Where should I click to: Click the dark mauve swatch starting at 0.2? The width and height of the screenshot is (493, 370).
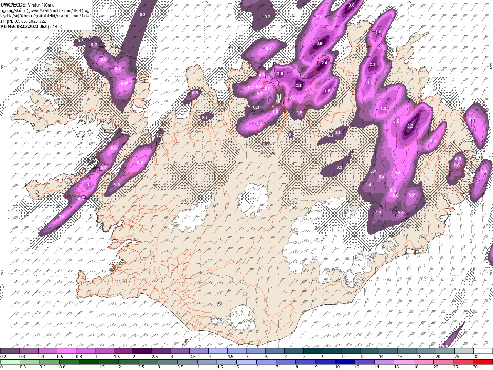pos(10,351)
